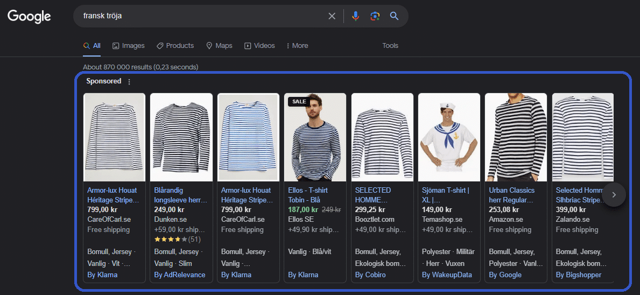The image size is (640, 295).
Task: Go to the Videos tab
Action: pyautogui.click(x=259, y=46)
